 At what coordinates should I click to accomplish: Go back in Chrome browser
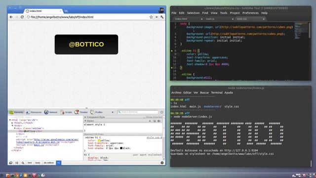click(x=11, y=17)
